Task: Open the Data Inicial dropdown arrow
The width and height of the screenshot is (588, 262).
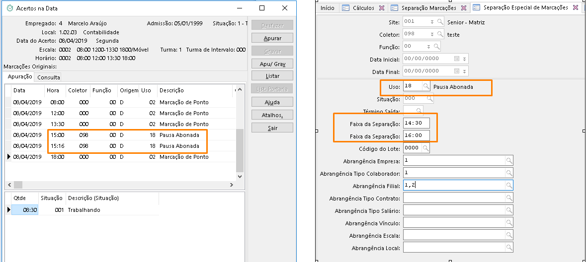Action: tap(464, 59)
